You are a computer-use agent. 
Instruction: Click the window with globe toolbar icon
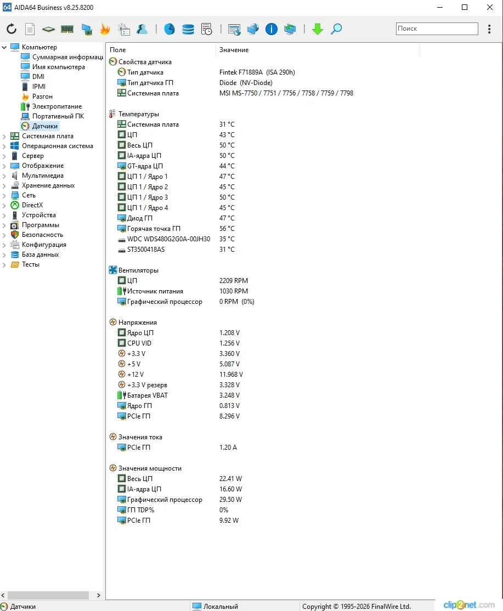[x=234, y=29]
